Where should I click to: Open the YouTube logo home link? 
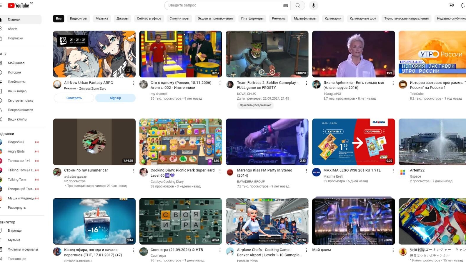coord(19,5)
